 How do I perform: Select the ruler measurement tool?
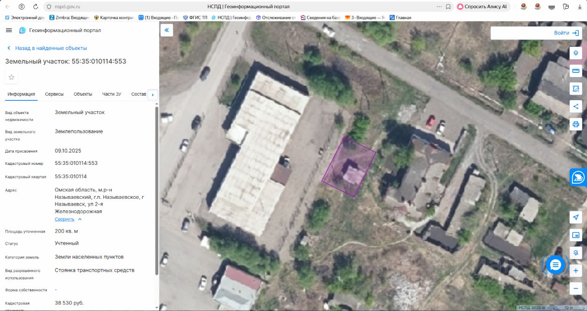click(x=576, y=71)
